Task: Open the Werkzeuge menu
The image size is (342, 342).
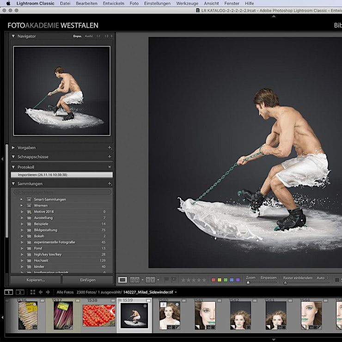Action: [187, 3]
